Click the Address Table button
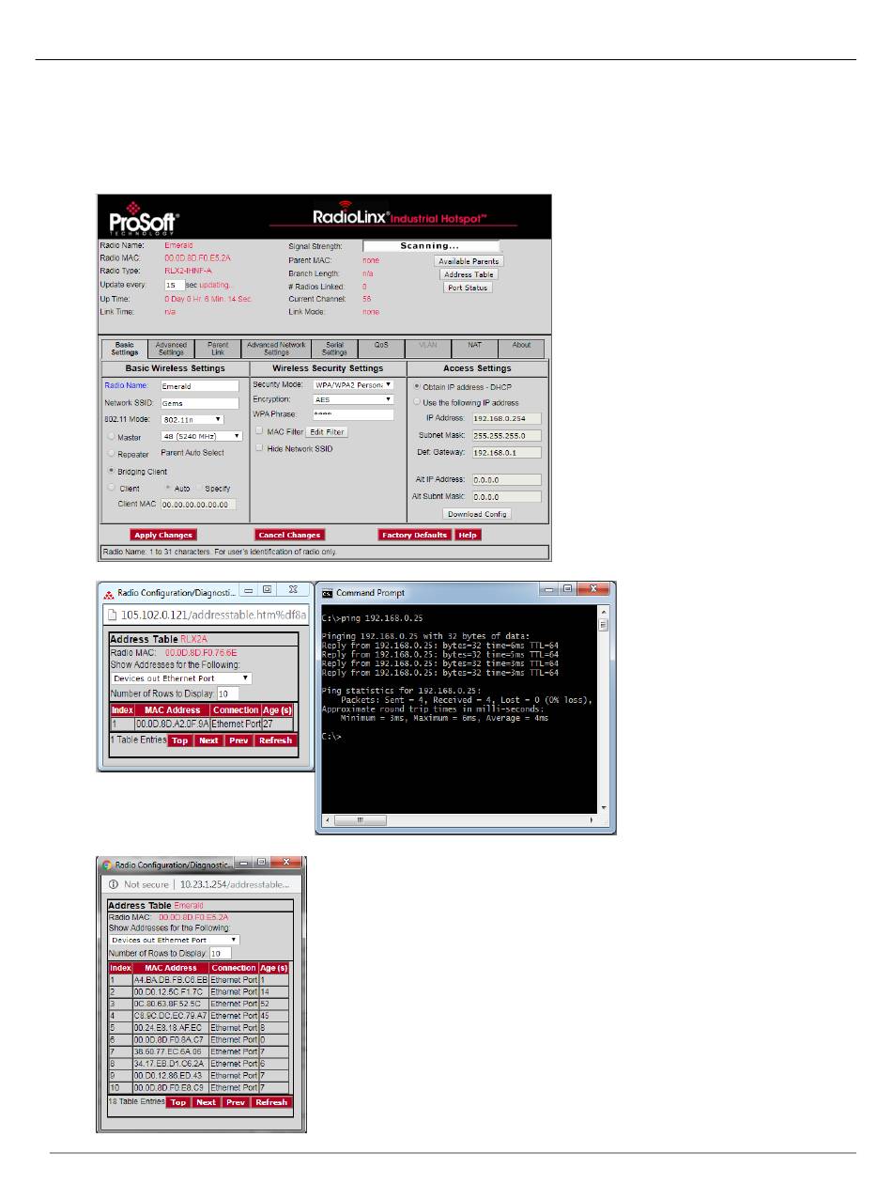 tap(469, 274)
